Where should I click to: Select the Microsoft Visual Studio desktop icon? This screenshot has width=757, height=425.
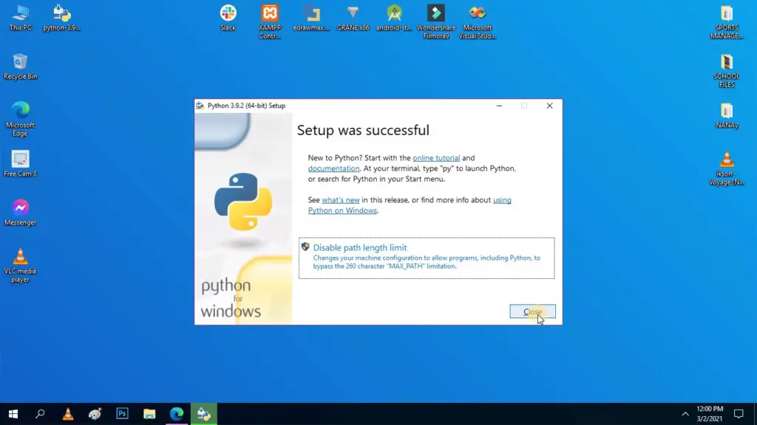click(477, 21)
